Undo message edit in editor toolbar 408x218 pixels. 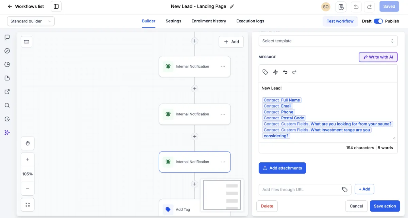point(285,72)
